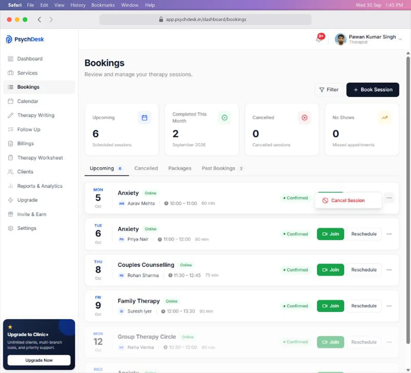Image resolution: width=411 pixels, height=373 pixels.
Task: Switch to the Past Bookings tab
Action: [222, 168]
